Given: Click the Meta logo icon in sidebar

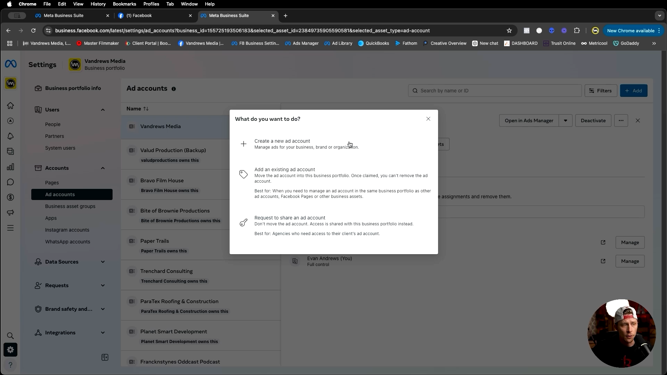Looking at the screenshot, I should pyautogui.click(x=10, y=64).
